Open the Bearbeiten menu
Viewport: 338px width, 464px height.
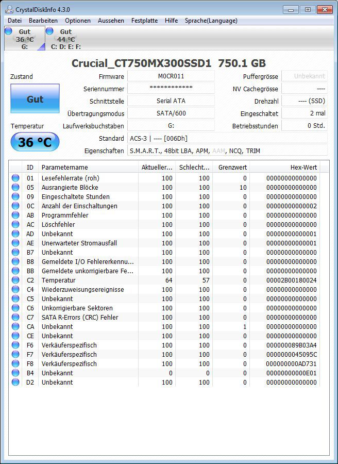click(43, 21)
